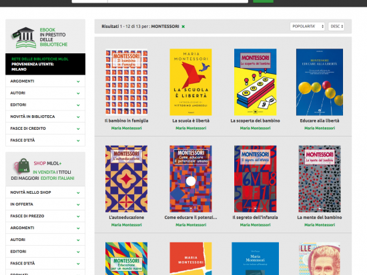Expand NOVITÀ IN BIBLIOTECA menu
367x275 pixels.
point(45,117)
